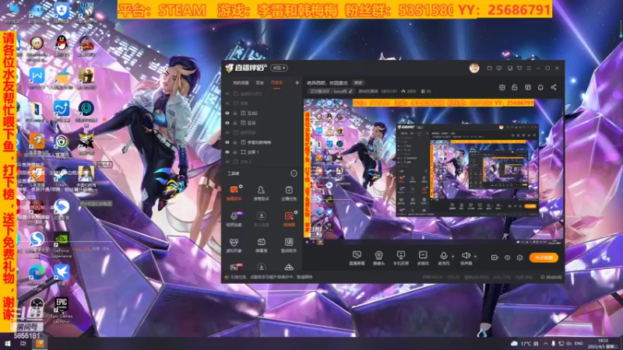Image resolution: width=623 pixels, height=350 pixels.
Task: Click the taskbar clock and date
Action: point(603,344)
